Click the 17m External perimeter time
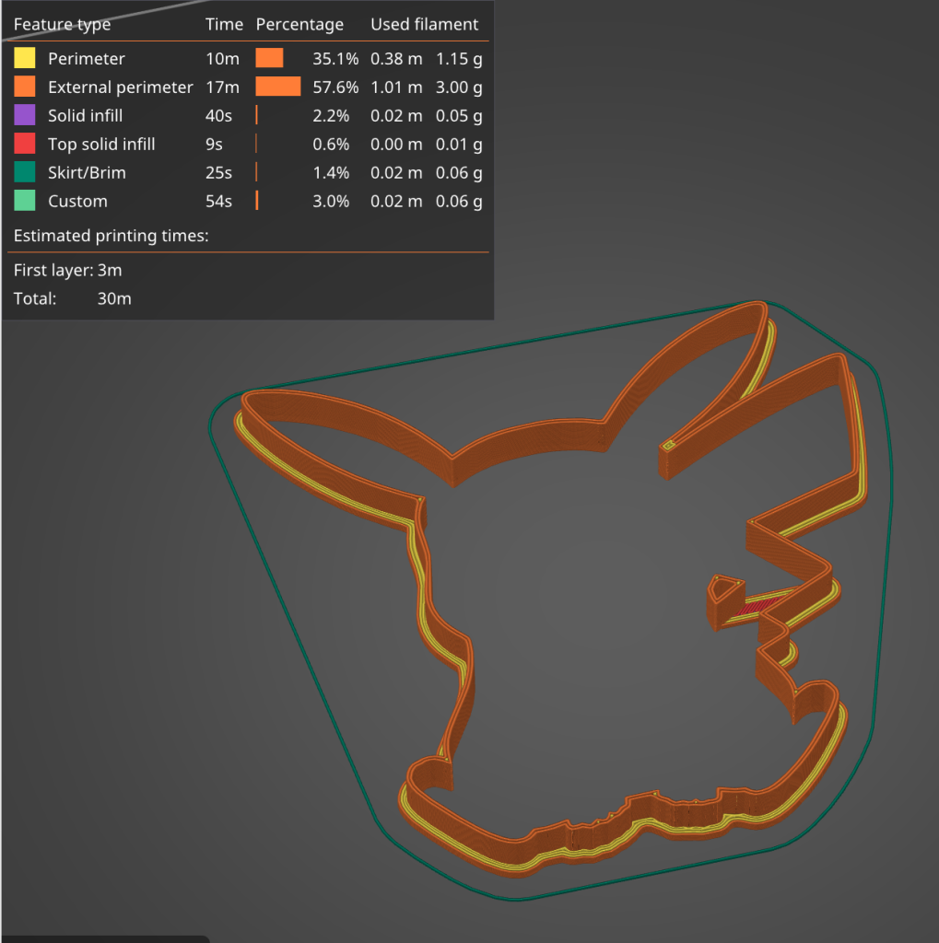939x943 pixels. (x=222, y=87)
